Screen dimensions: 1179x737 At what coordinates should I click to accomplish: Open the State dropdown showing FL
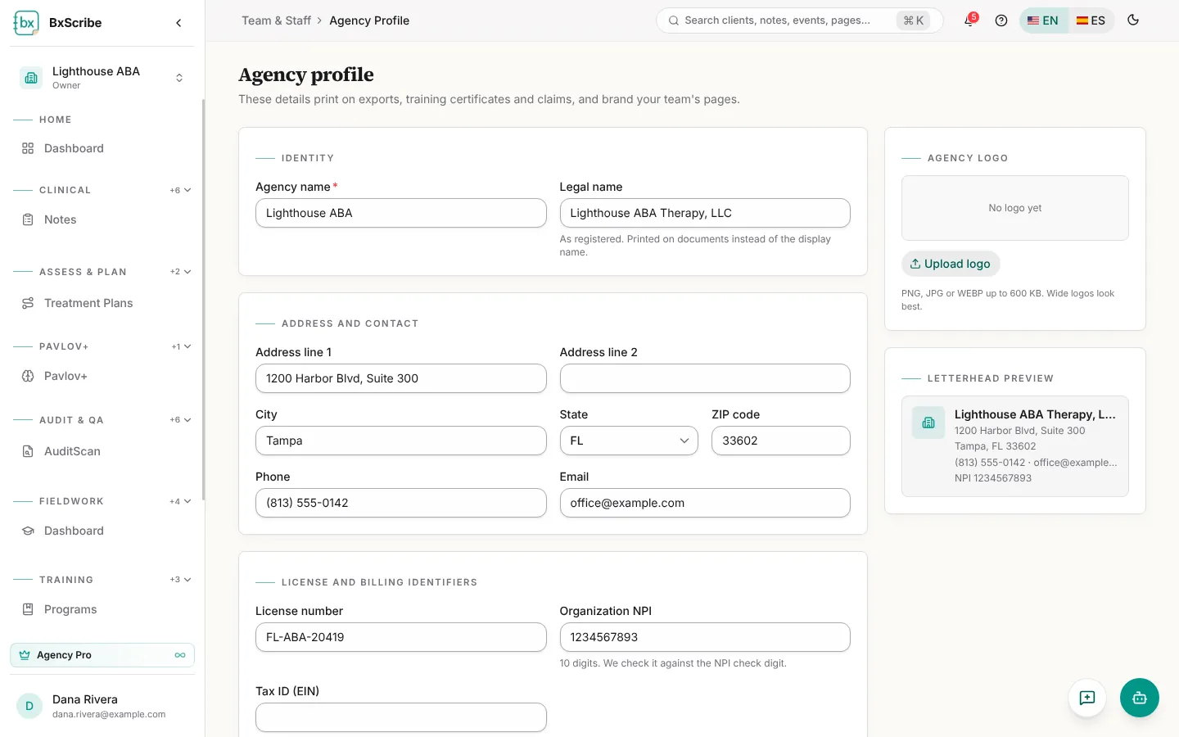[x=629, y=441]
